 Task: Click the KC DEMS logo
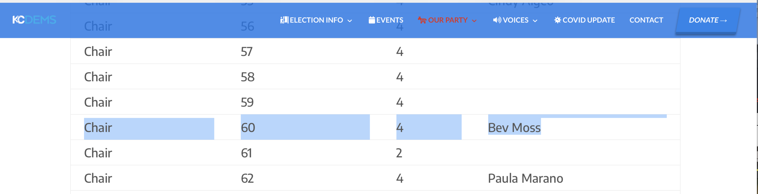pos(34,20)
